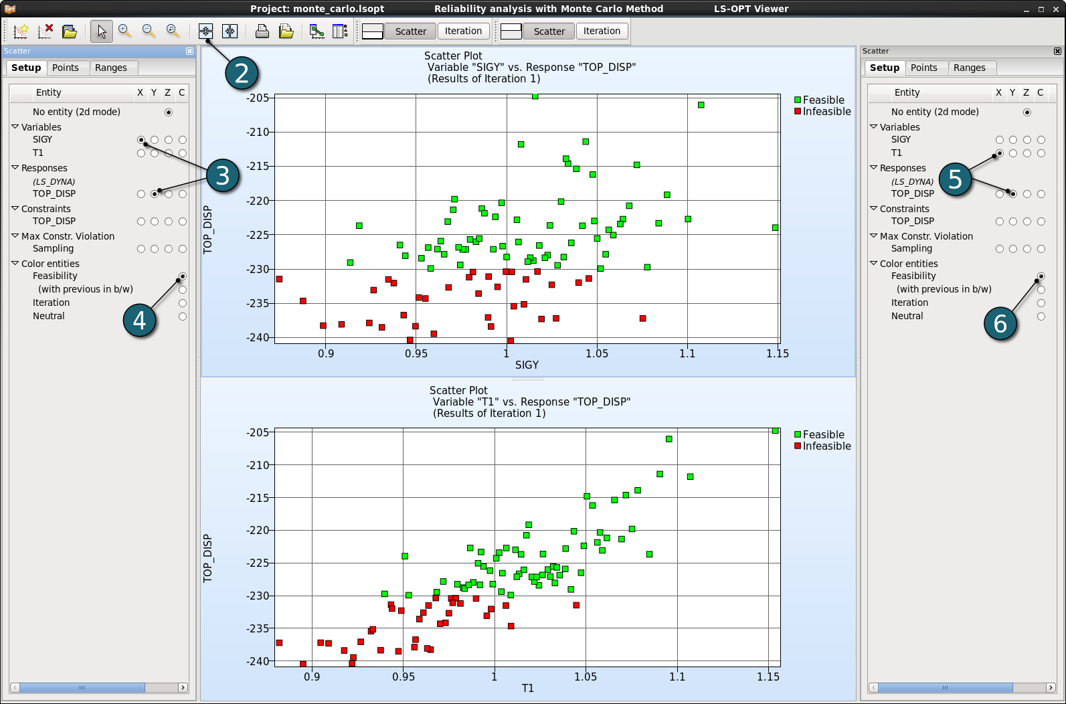Image resolution: width=1066 pixels, height=704 pixels.
Task: Click the print icon
Action: click(262, 31)
